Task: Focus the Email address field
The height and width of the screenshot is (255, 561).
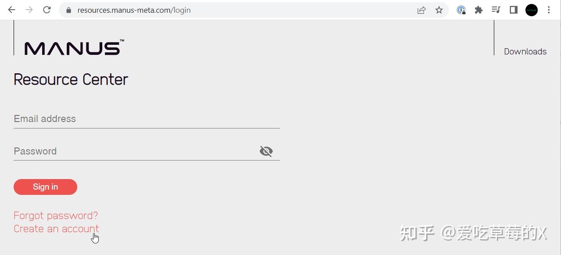Action: point(147,119)
